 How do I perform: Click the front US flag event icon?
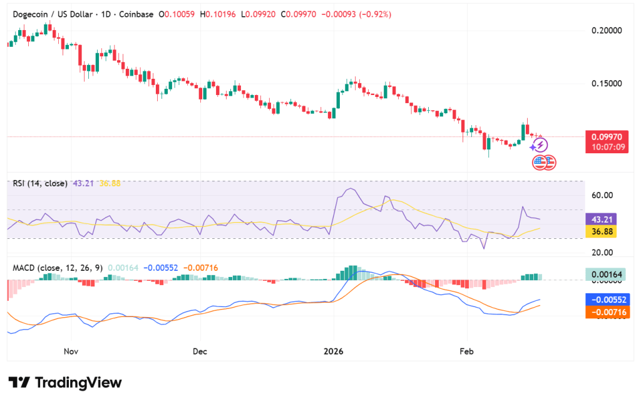point(540,163)
